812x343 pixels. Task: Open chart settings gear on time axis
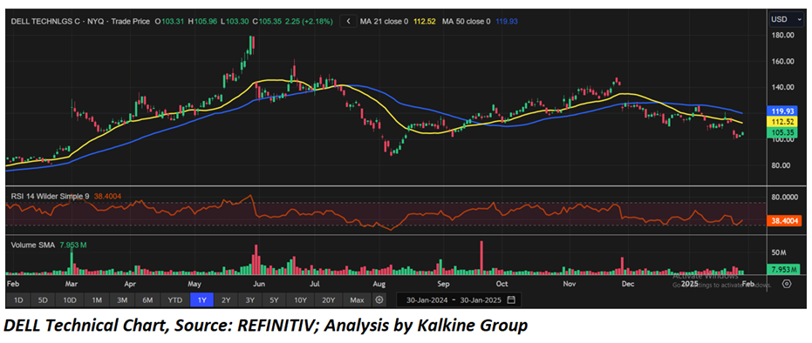pyautogui.click(x=787, y=284)
